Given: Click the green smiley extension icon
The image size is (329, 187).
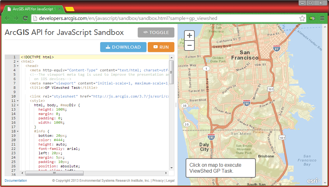Looking at the screenshot, I should click(312, 18).
